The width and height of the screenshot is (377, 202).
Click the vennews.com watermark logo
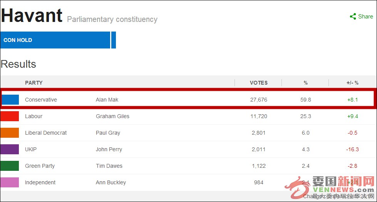330,188
